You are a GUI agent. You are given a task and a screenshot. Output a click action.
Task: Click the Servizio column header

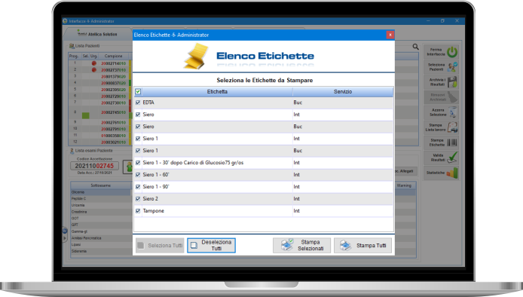click(x=343, y=91)
